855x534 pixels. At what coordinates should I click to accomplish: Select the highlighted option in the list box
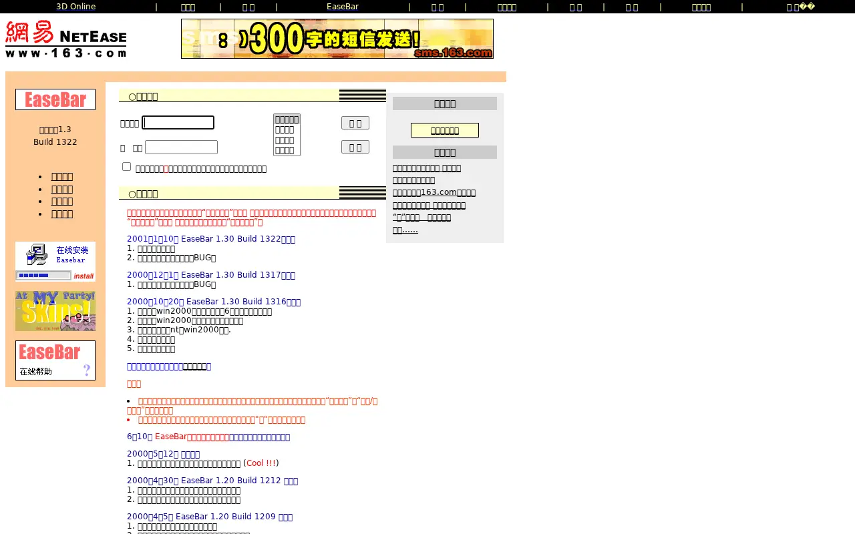tap(287, 119)
